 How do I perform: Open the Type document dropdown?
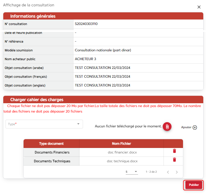[x=44, y=124]
